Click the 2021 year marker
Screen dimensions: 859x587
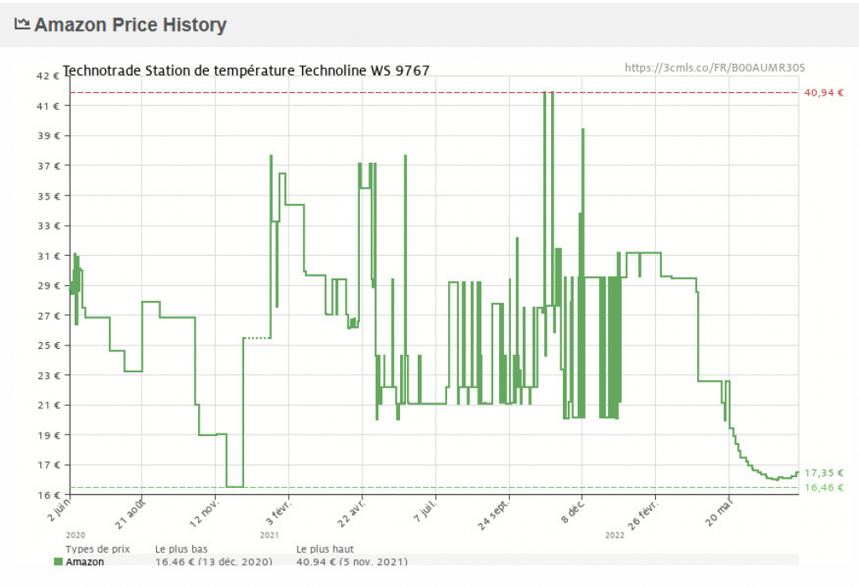(269, 535)
